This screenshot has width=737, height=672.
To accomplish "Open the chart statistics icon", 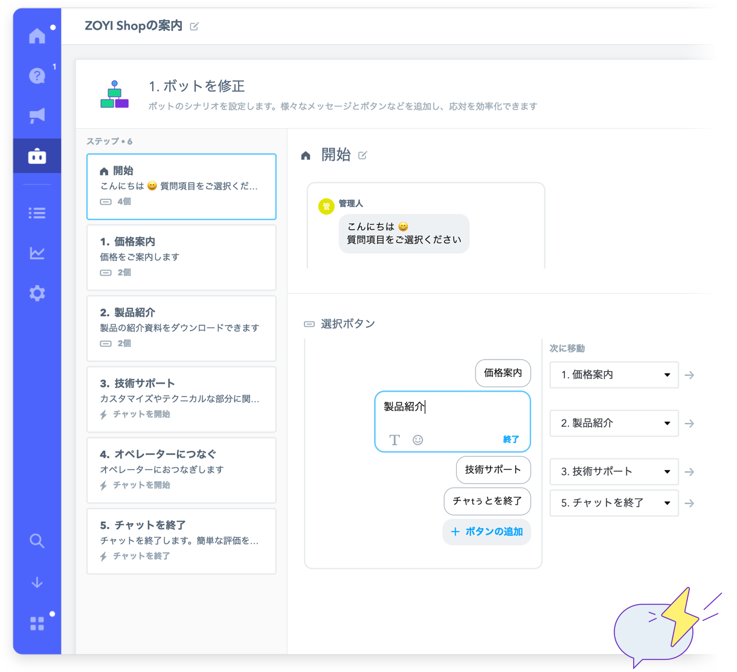I will tap(37, 253).
